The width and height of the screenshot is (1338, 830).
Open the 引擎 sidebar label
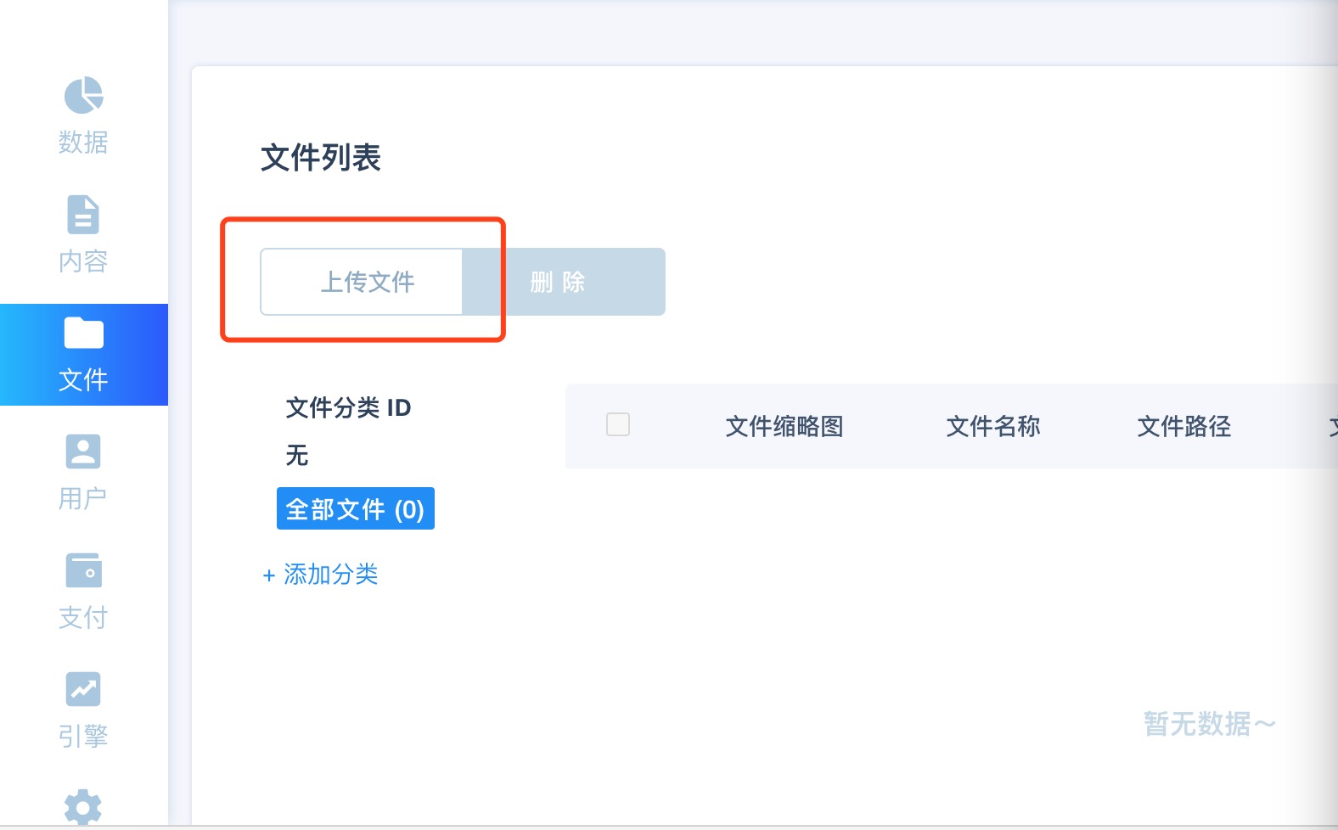pos(83,736)
